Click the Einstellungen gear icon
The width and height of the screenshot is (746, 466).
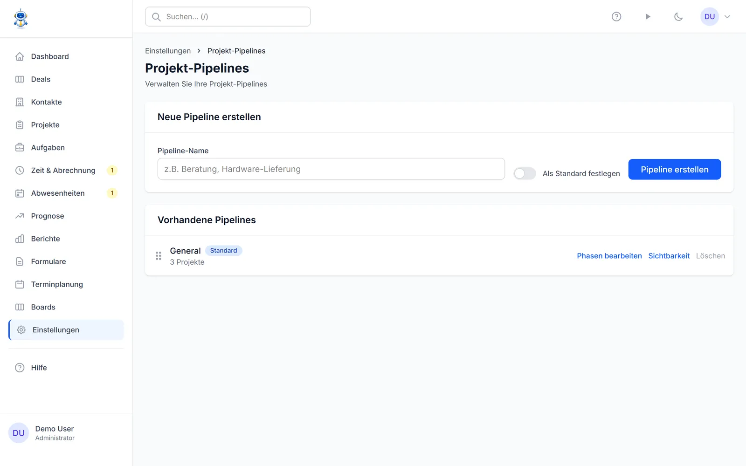21,330
